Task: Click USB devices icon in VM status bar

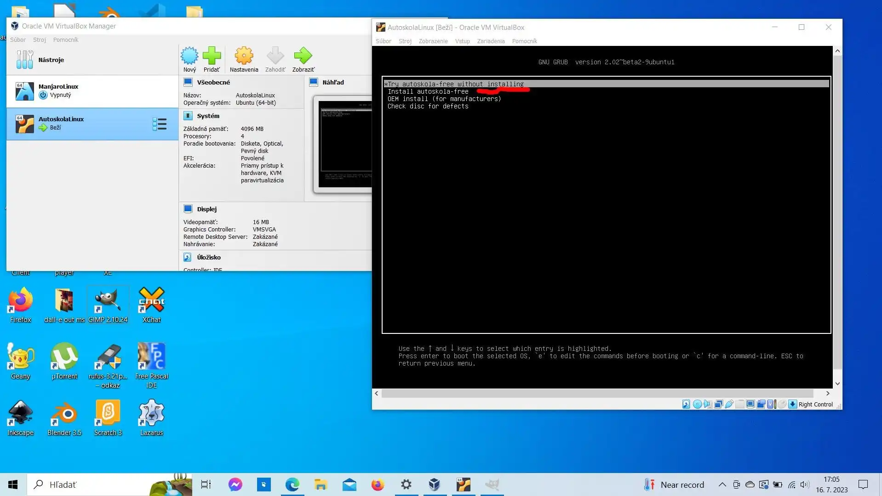Action: coord(729,404)
